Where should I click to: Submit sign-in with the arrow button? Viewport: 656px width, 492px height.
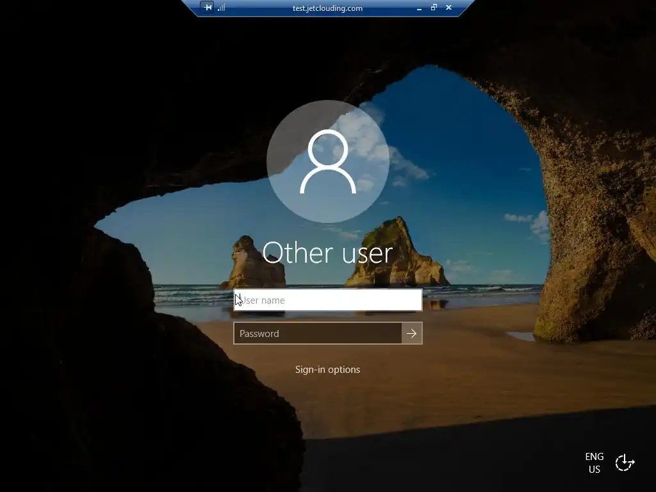click(412, 333)
